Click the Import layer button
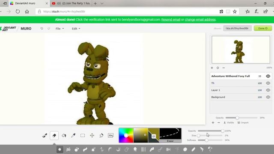 243,123
